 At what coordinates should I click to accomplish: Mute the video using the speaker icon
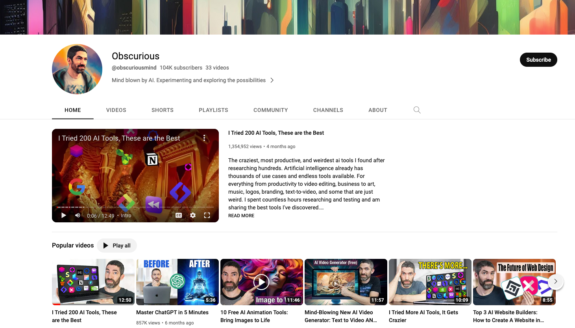point(78,215)
